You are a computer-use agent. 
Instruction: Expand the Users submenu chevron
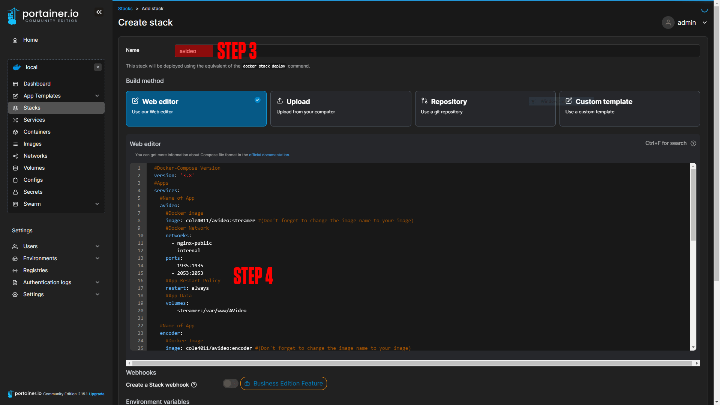click(97, 246)
